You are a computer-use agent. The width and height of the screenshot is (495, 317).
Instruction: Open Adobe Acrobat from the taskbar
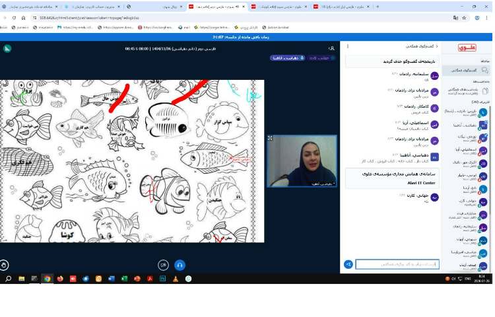(150, 279)
